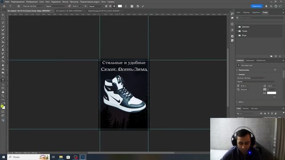Click Windows Start button
The width and height of the screenshot is (285, 160).
point(4,157)
